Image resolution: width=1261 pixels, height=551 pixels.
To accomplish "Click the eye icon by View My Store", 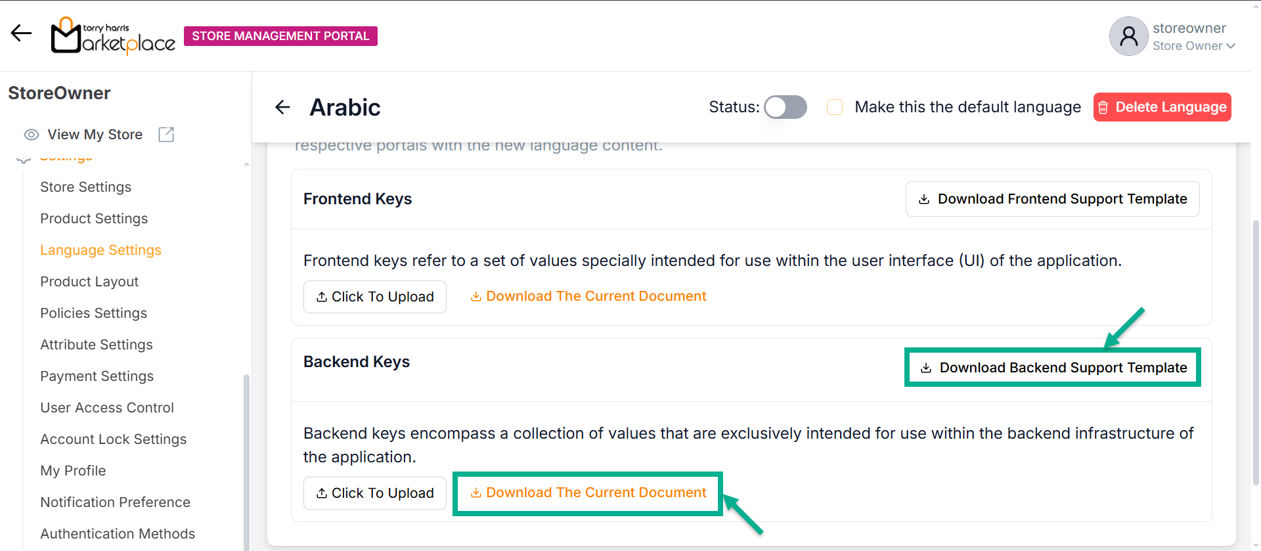I will point(31,135).
